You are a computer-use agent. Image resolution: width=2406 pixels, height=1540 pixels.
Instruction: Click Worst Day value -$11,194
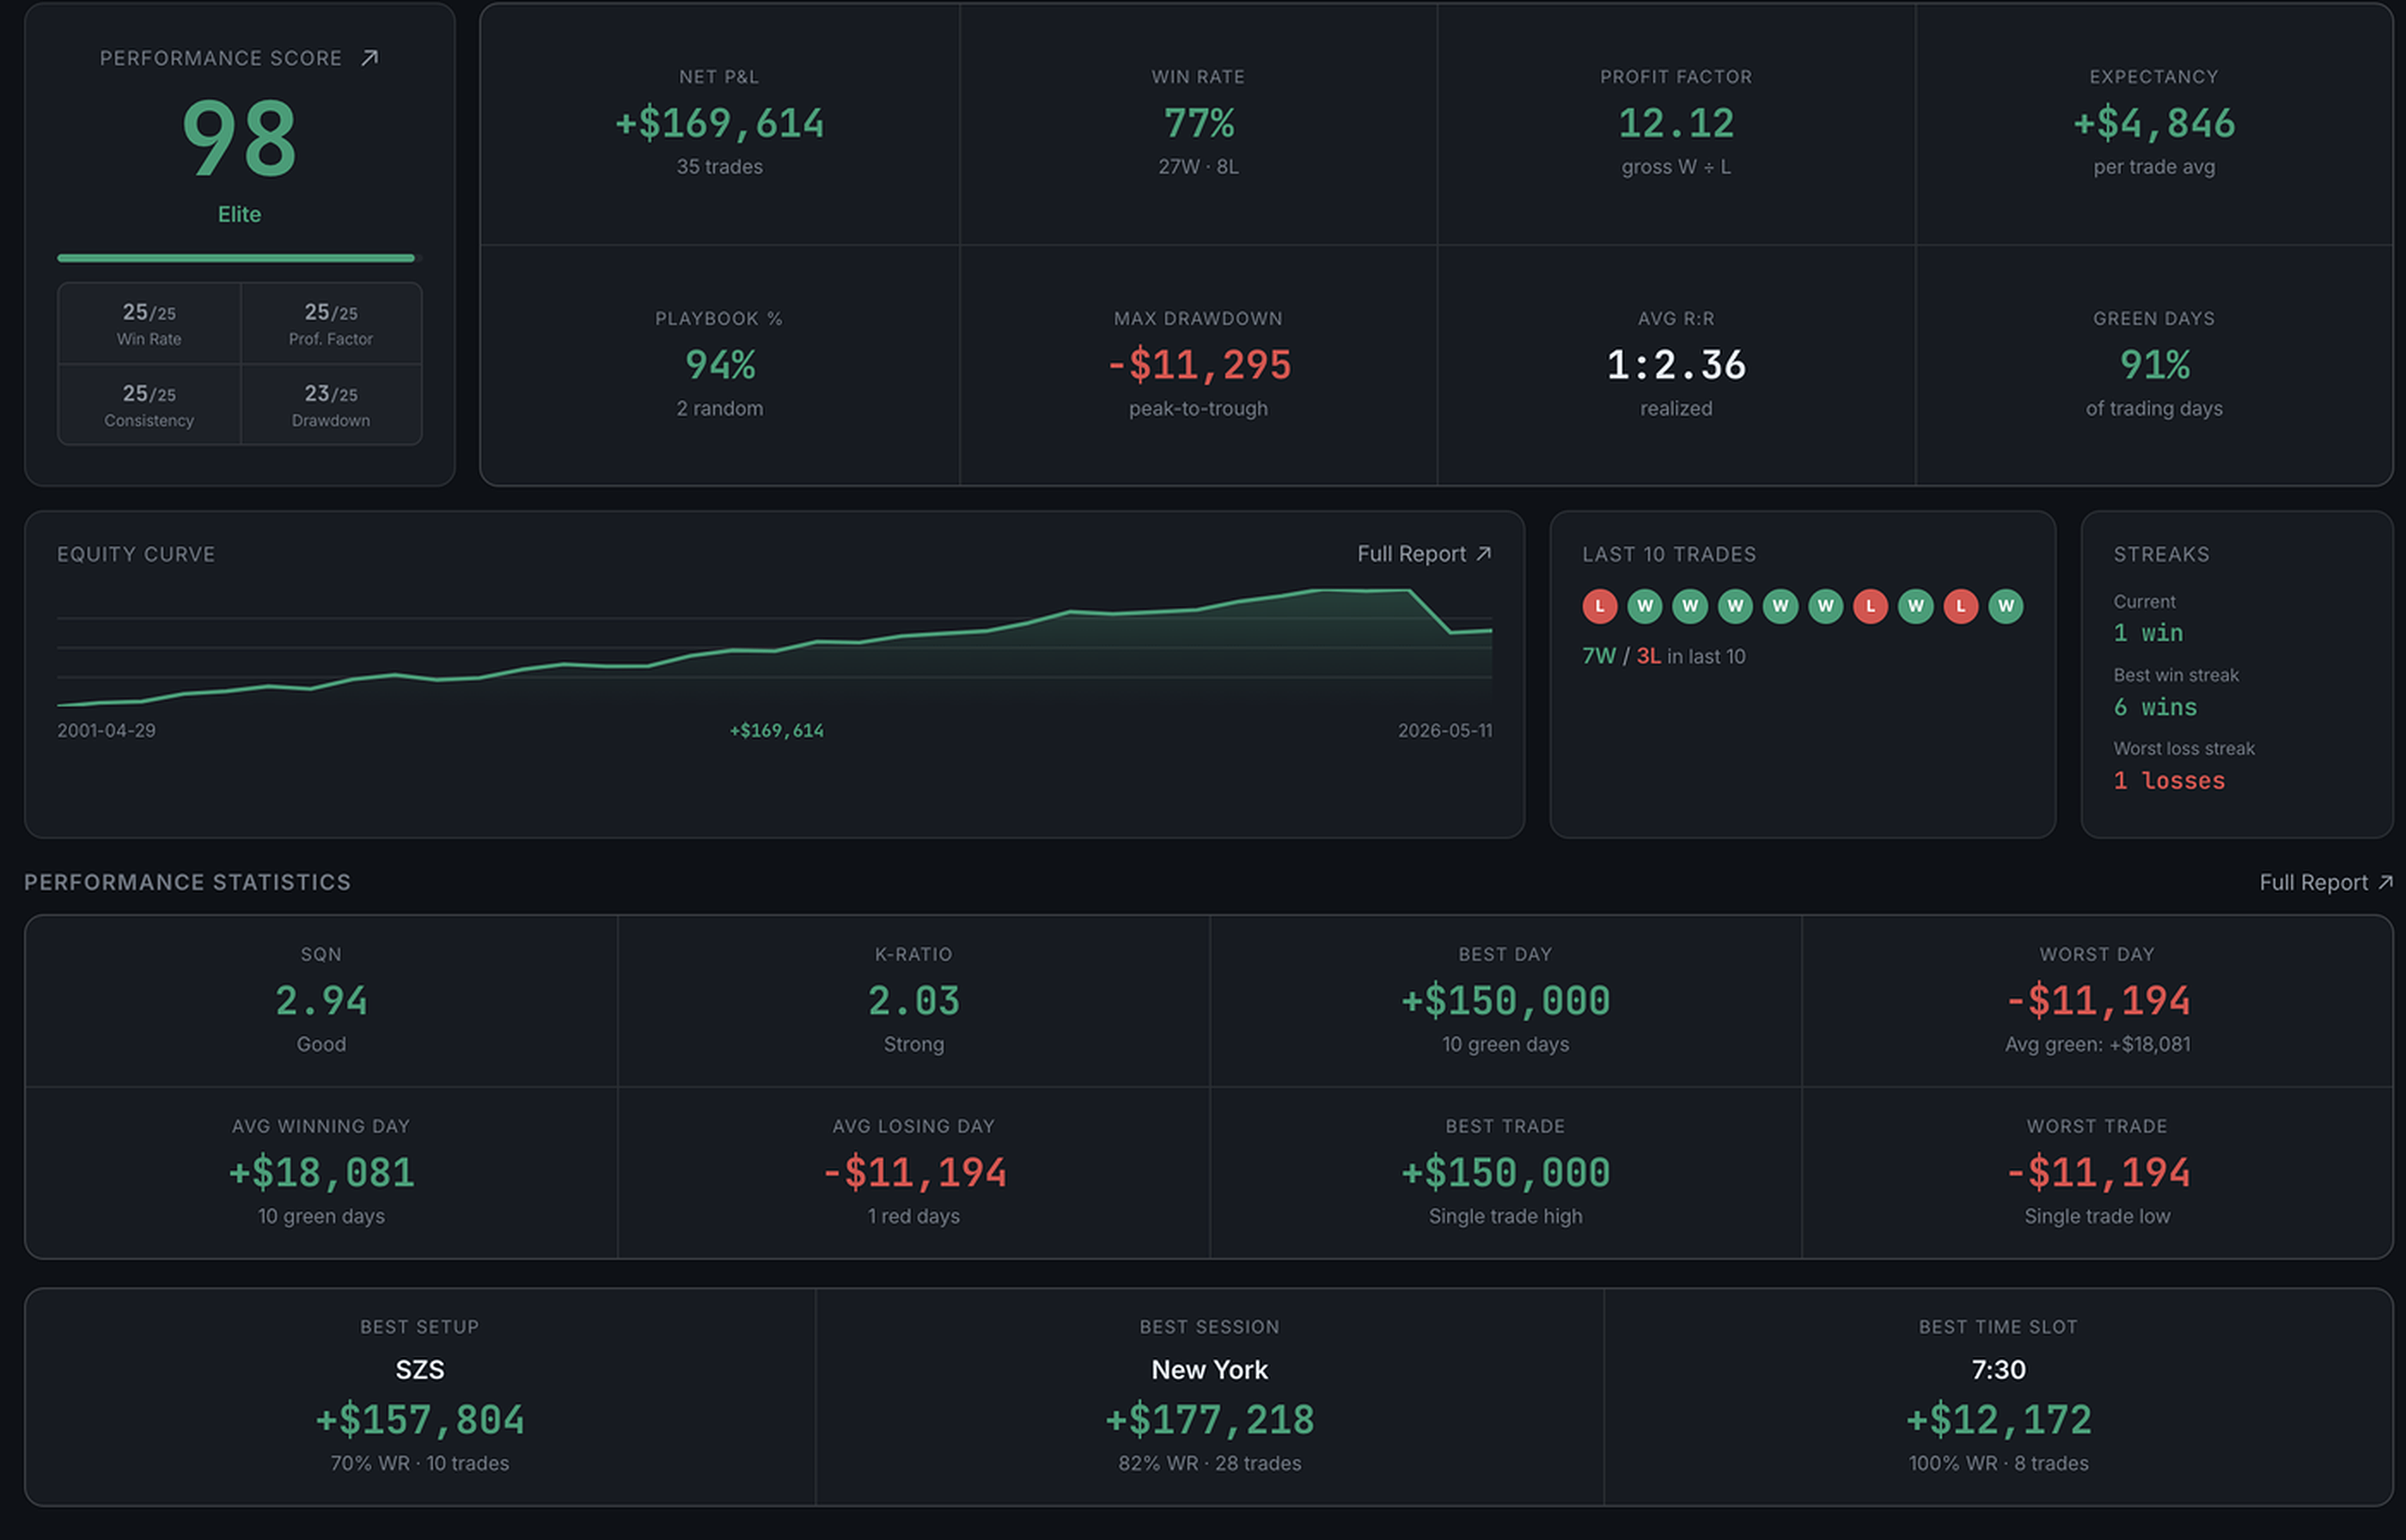(2098, 1001)
